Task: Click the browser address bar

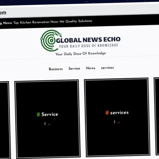Action: click(x=79, y=11)
